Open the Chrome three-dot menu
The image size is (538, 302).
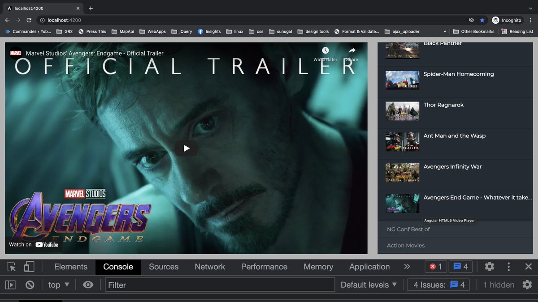[x=531, y=20]
